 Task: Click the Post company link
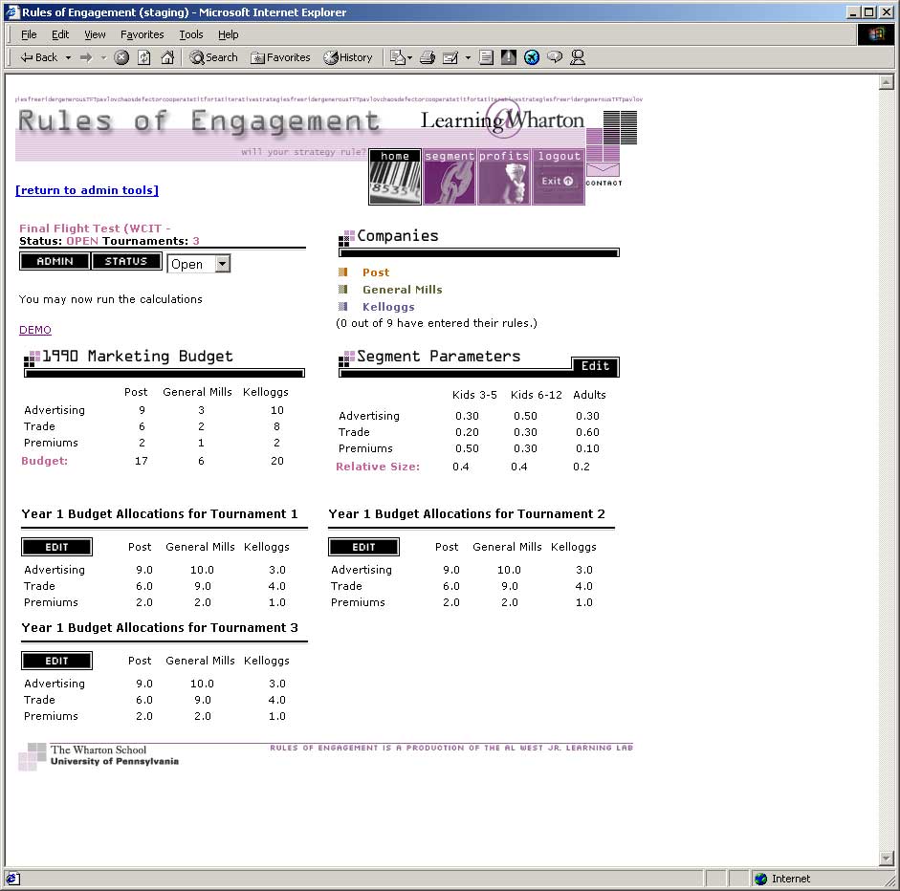[x=376, y=272]
